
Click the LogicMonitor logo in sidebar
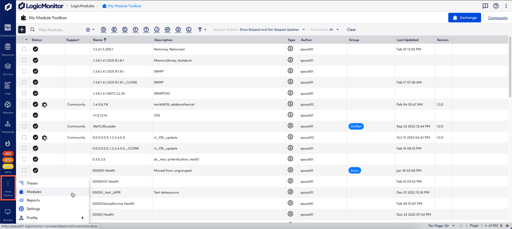(8, 7)
